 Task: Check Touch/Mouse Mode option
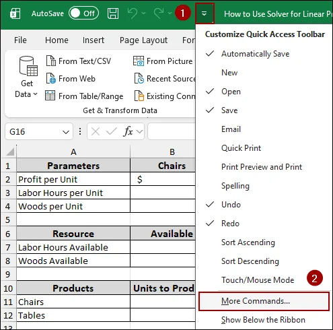coord(264,280)
